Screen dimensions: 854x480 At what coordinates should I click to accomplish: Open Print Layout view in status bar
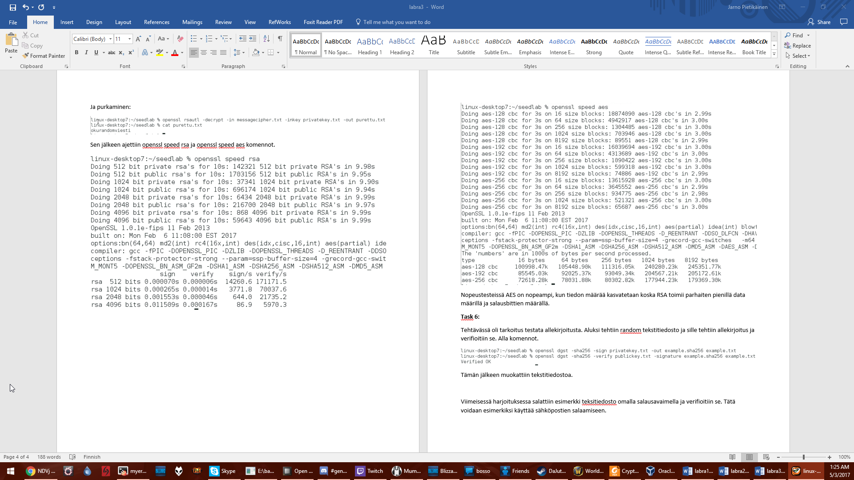[x=749, y=457]
